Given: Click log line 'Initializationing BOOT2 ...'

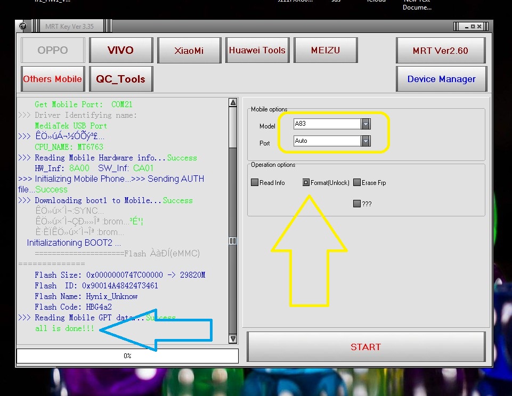Looking at the screenshot, I should 74,243.
